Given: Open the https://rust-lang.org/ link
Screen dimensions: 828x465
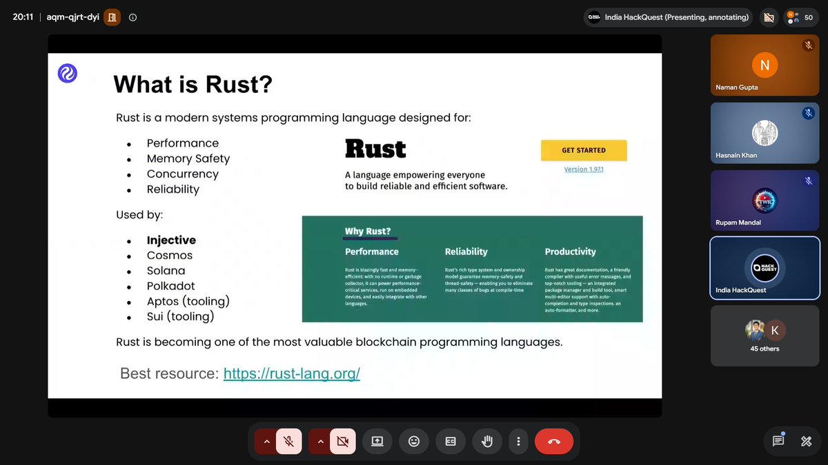Looking at the screenshot, I should pos(292,374).
